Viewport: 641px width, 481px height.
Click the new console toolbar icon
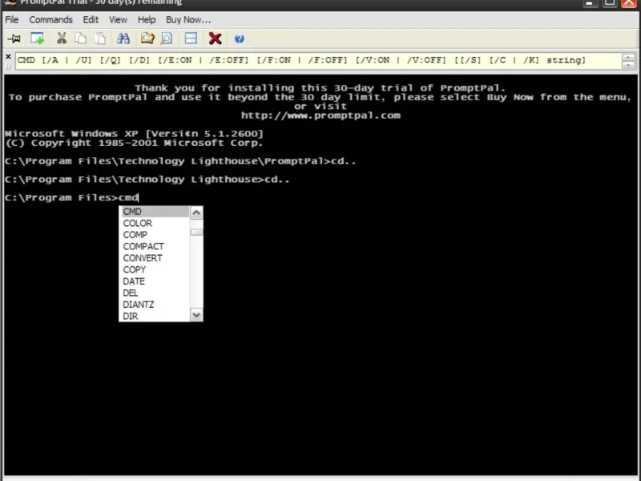click(x=37, y=38)
